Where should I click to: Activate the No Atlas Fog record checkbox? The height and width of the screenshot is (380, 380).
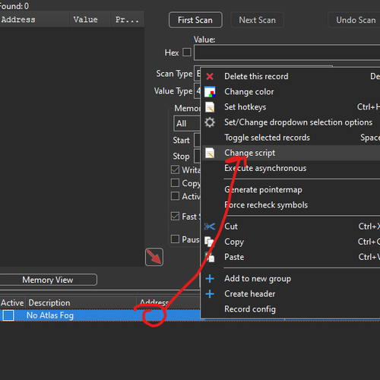tap(8, 315)
